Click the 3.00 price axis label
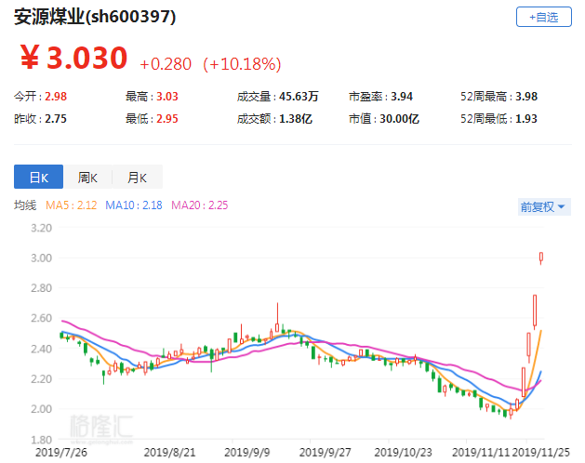The image size is (585, 463). (42, 258)
